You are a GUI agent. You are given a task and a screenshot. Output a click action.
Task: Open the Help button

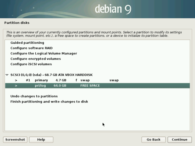(41, 140)
